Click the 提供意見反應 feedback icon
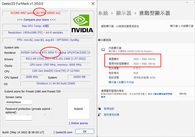This screenshot has height=137, width=195. (100, 115)
